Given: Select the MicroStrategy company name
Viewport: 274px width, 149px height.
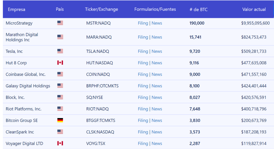Looking at the screenshot, I should pos(19,23).
